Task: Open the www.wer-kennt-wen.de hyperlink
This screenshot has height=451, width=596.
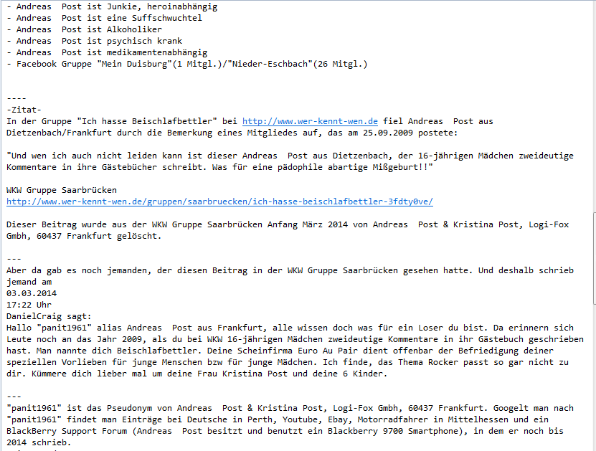Action: click(x=310, y=121)
